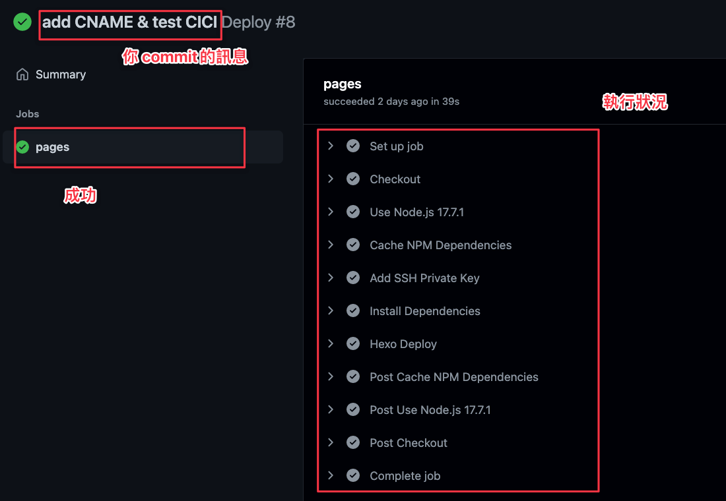726x501 pixels.
Task: Click the Set up job status checkmark
Action: click(x=353, y=146)
